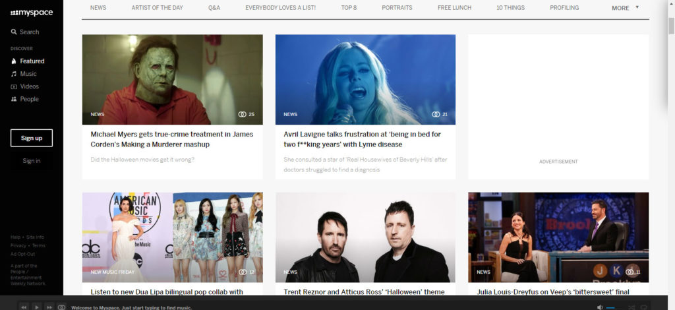Open the Help footer link
This screenshot has width=675, height=310.
(x=16, y=237)
